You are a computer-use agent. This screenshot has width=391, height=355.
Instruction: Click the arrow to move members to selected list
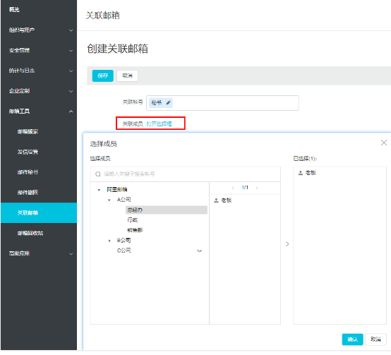(287, 244)
